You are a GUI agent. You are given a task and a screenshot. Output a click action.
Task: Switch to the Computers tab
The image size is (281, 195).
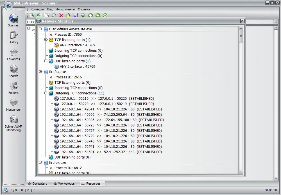click(x=39, y=183)
